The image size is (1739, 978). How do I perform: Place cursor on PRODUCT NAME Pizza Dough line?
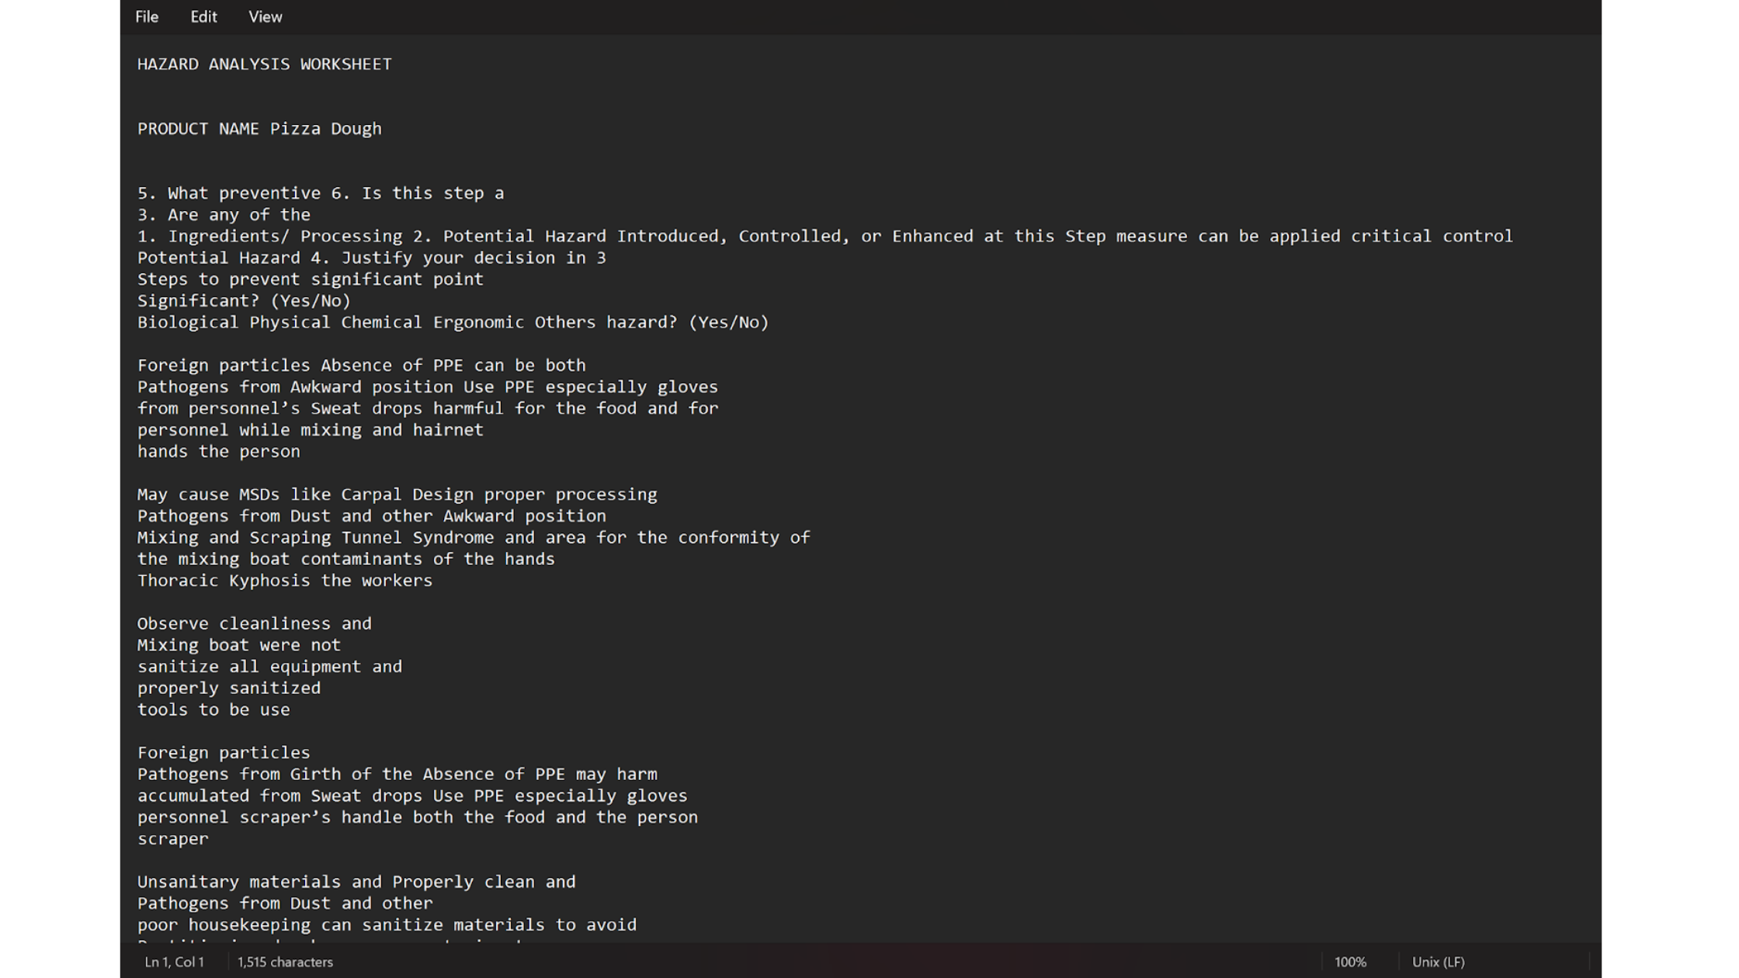pos(259,129)
